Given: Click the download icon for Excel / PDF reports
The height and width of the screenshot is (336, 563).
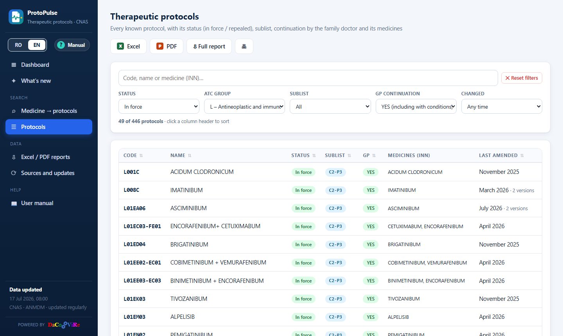Looking at the screenshot, I should pyautogui.click(x=14, y=157).
